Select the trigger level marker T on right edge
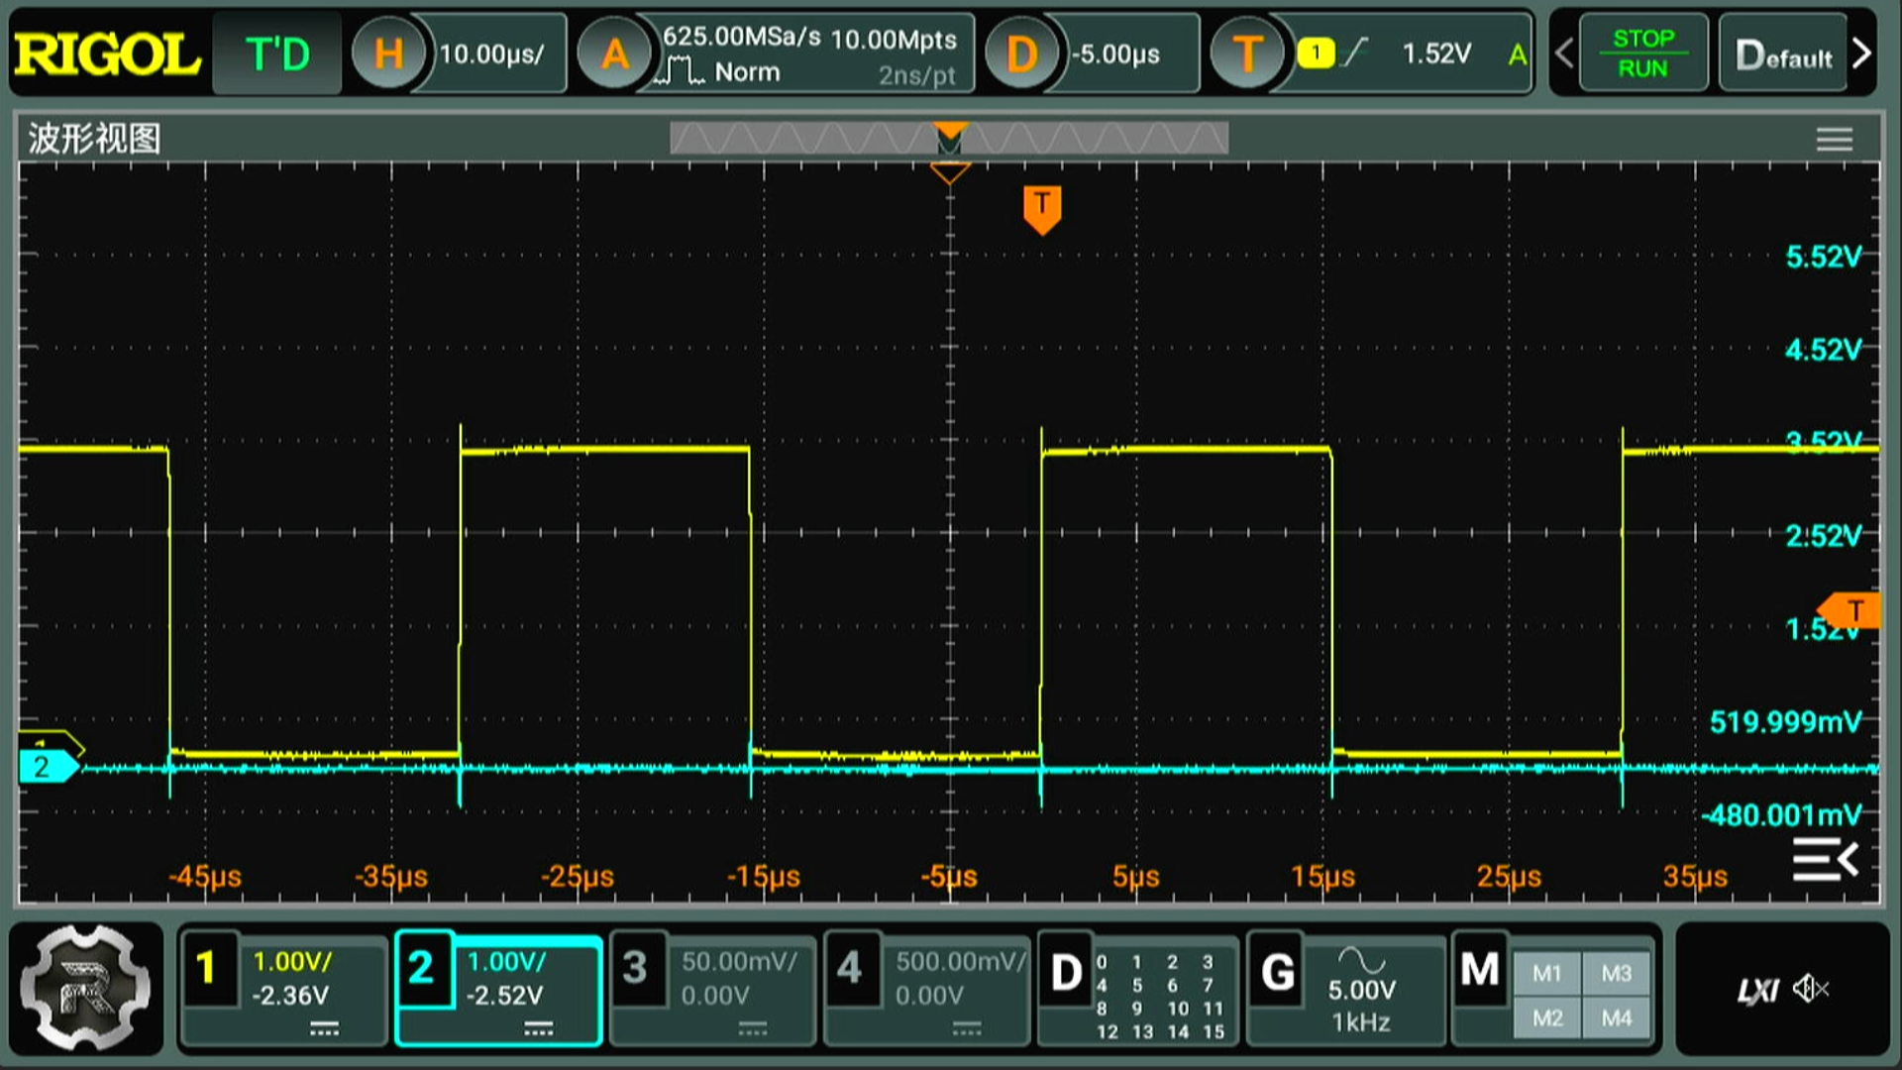 pyautogui.click(x=1850, y=611)
